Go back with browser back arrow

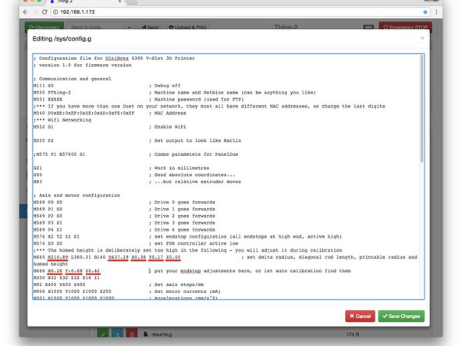click(x=26, y=12)
